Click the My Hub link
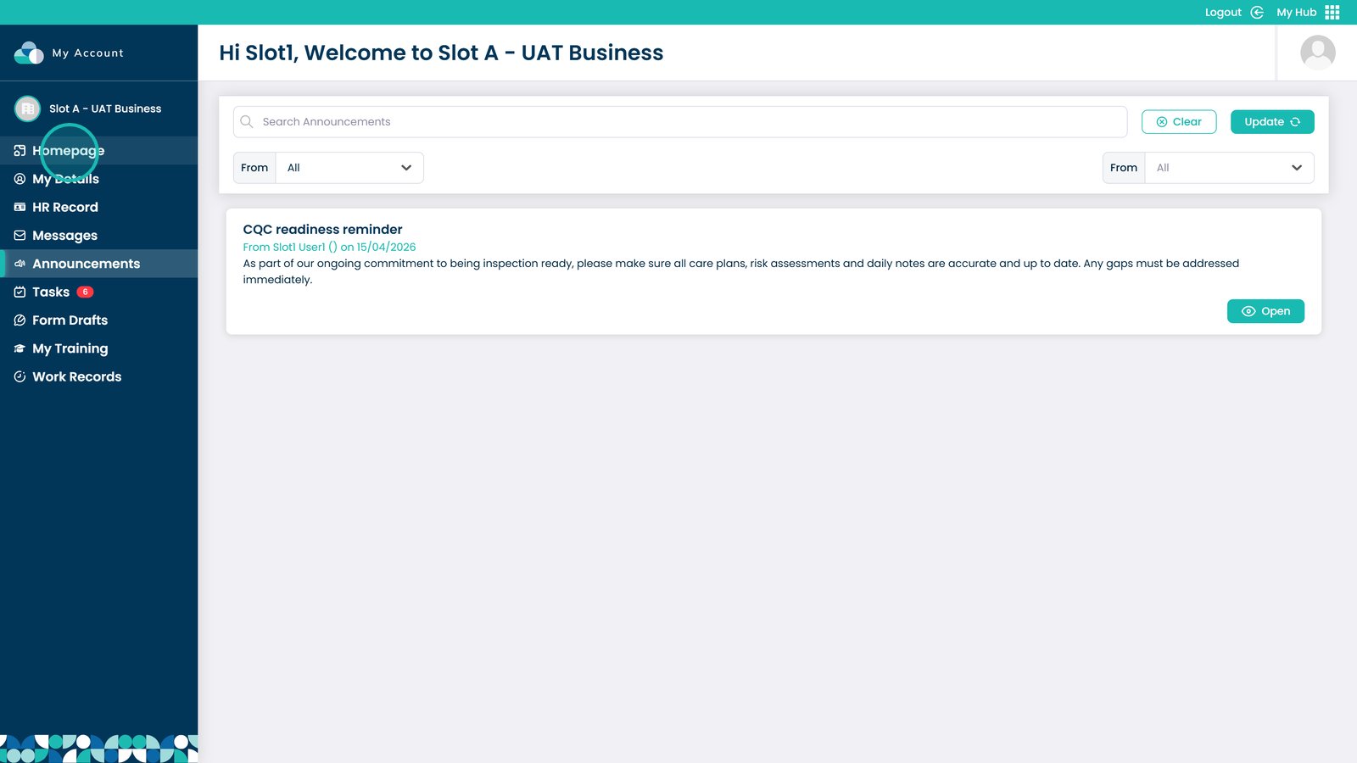This screenshot has width=1357, height=763. point(1296,13)
